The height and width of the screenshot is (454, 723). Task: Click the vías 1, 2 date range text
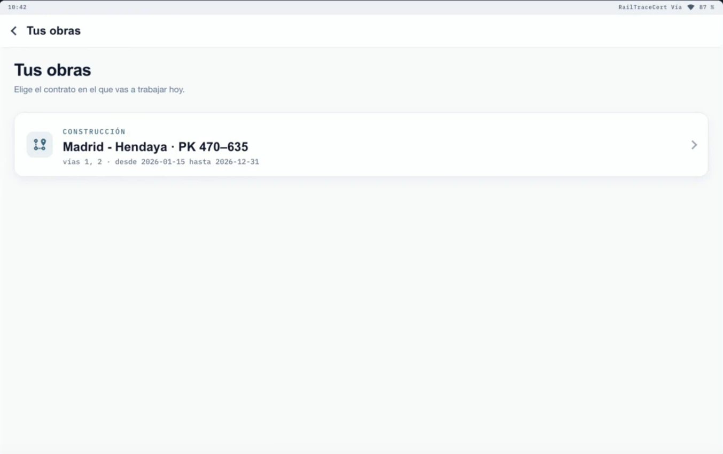coord(161,161)
